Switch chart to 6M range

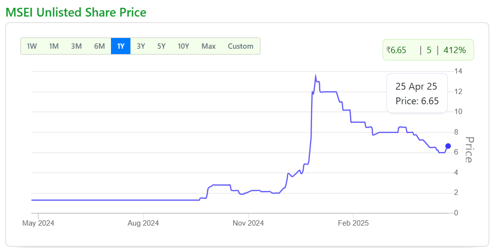point(99,46)
